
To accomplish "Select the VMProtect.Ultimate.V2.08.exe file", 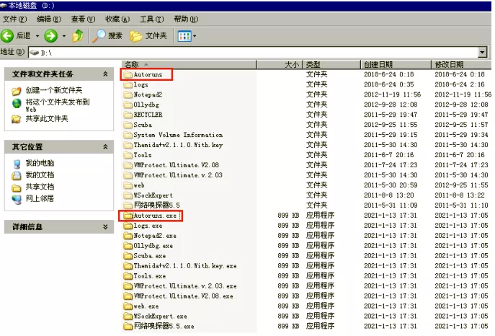I will [183, 296].
